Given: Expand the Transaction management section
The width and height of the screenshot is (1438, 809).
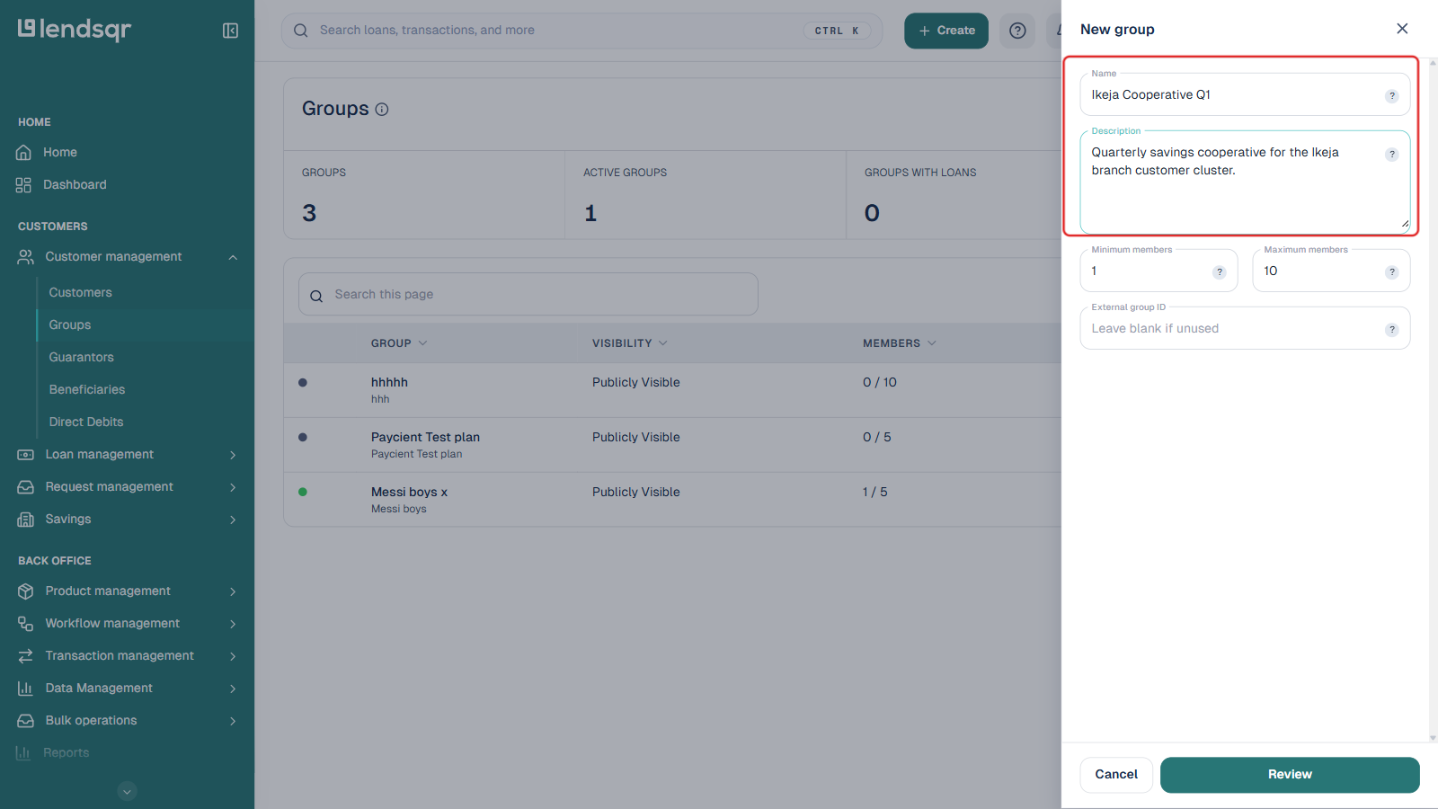Looking at the screenshot, I should pos(233,656).
